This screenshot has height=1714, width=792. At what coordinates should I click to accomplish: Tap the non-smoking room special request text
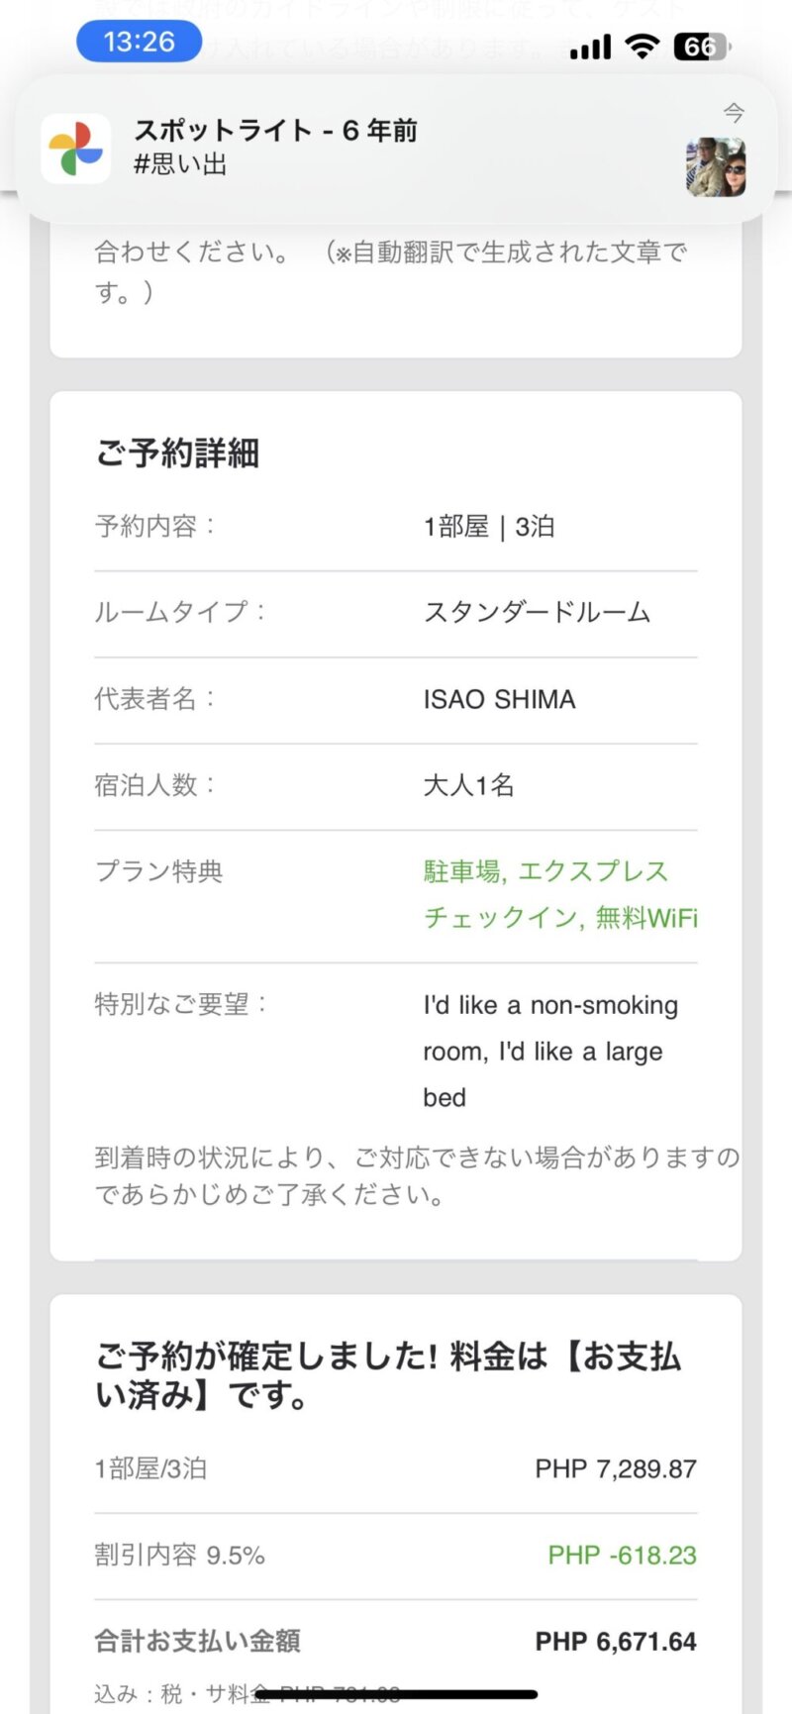pos(550,1005)
